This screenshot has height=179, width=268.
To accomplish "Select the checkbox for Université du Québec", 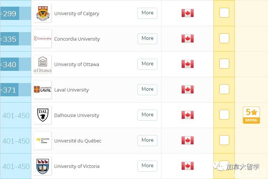I will point(224,140).
